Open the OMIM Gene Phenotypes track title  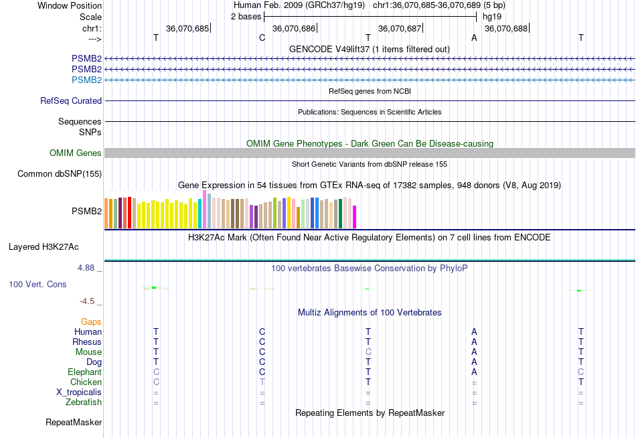point(370,144)
